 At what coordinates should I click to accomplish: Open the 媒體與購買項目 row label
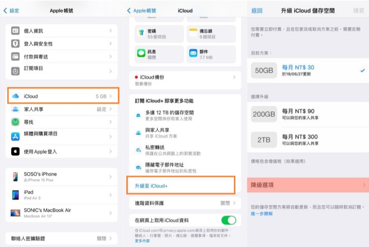pos(41,134)
